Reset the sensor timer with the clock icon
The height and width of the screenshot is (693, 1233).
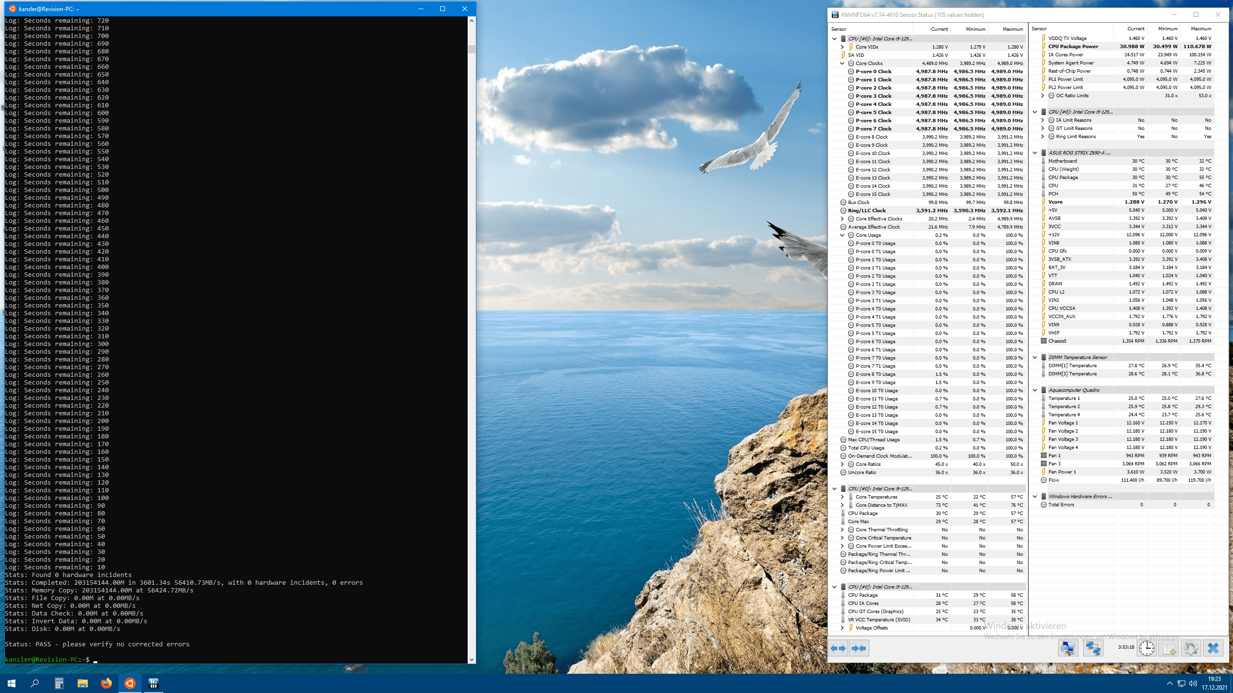[1146, 648]
